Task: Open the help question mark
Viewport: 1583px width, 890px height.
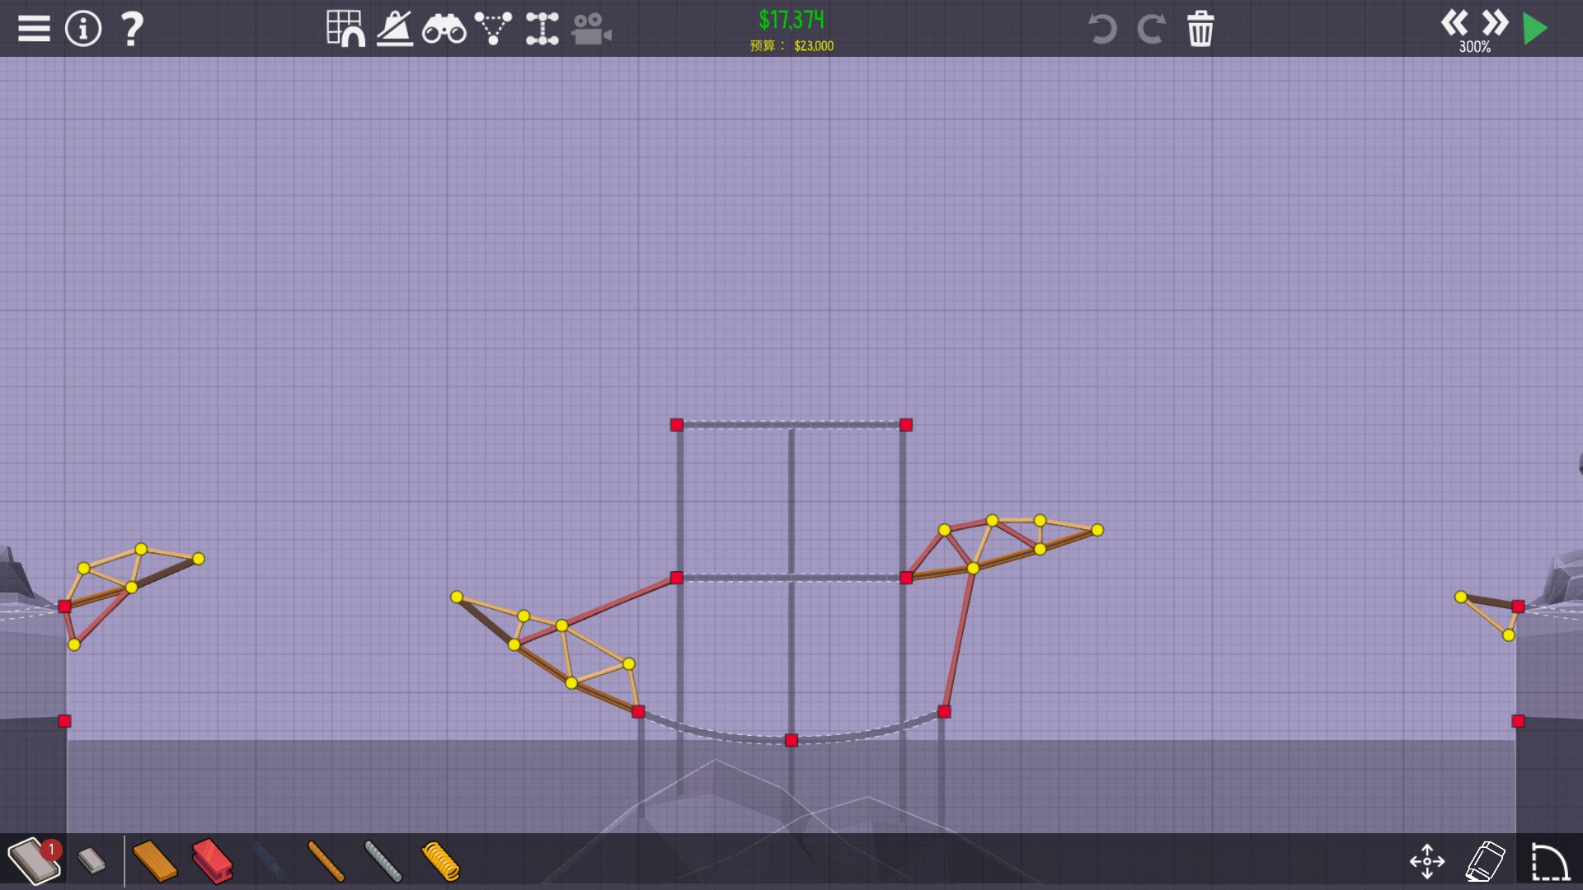Action: 132,29
